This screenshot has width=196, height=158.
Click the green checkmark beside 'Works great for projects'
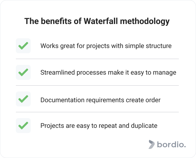point(23,46)
